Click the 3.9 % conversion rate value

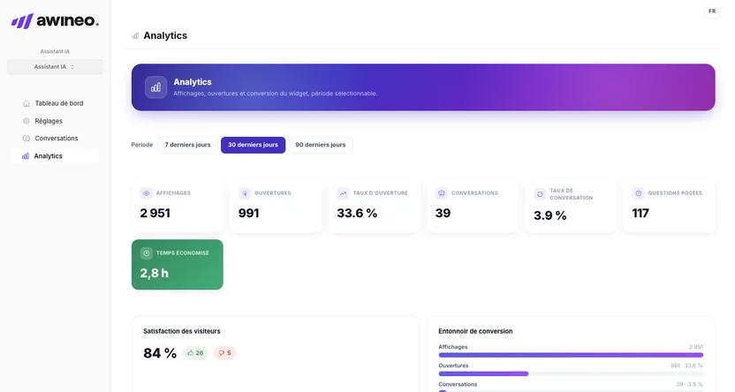click(549, 215)
